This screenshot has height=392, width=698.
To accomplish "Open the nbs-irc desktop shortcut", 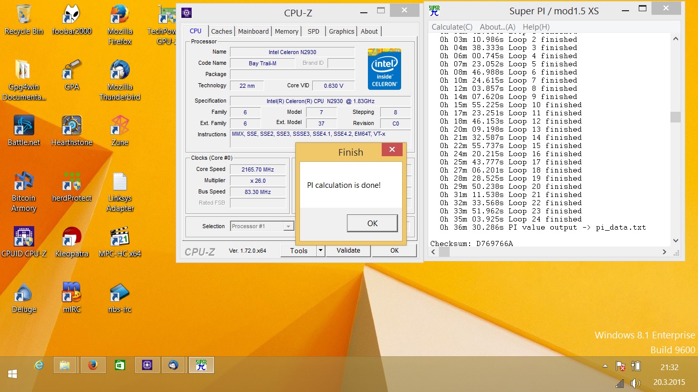I will tap(120, 298).
